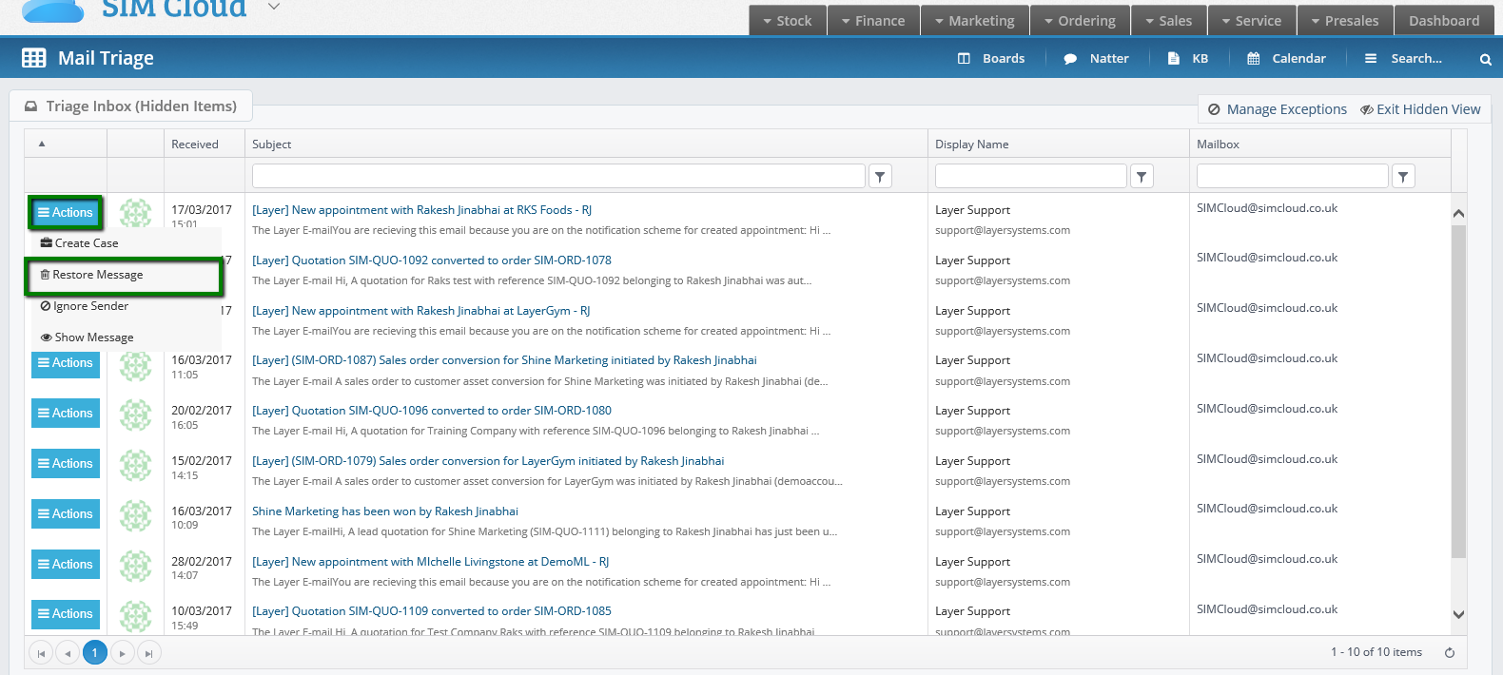Click the sender avatar for 16/03/2017 11:05 row
The width and height of the screenshot is (1503, 675).
pyautogui.click(x=135, y=364)
